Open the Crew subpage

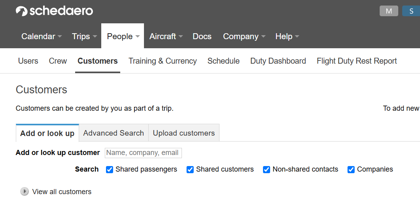click(58, 61)
